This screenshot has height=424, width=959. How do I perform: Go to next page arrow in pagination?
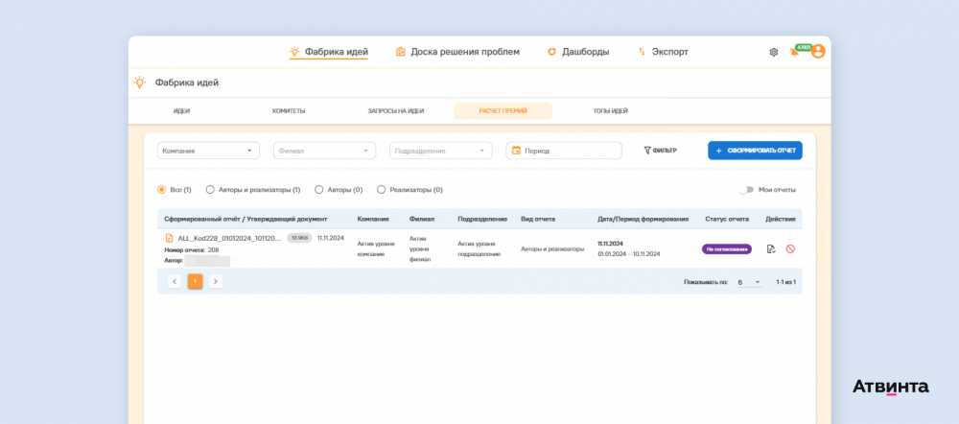click(x=216, y=282)
